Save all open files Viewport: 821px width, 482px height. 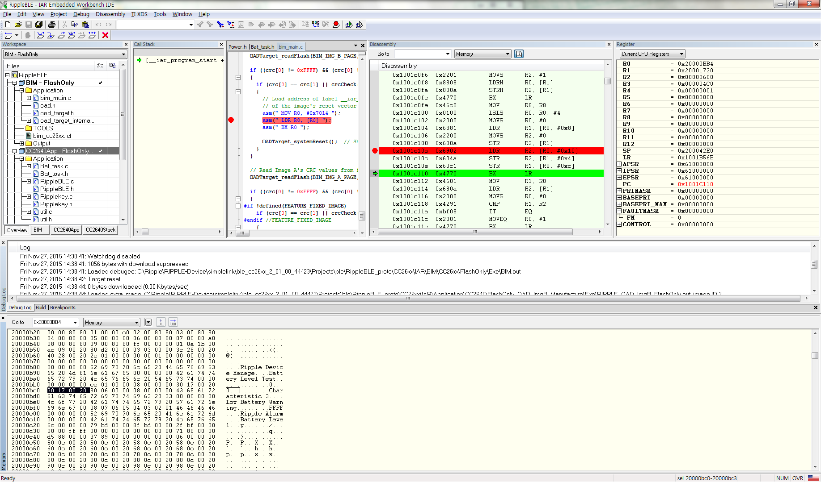coord(39,25)
